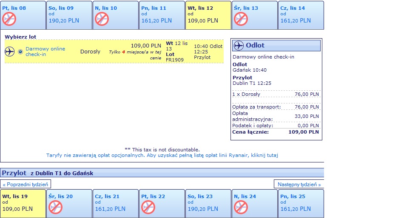Viewport: 401px width, 218px height.
Task: Go to Następny tydzień »
Action: (x=299, y=184)
